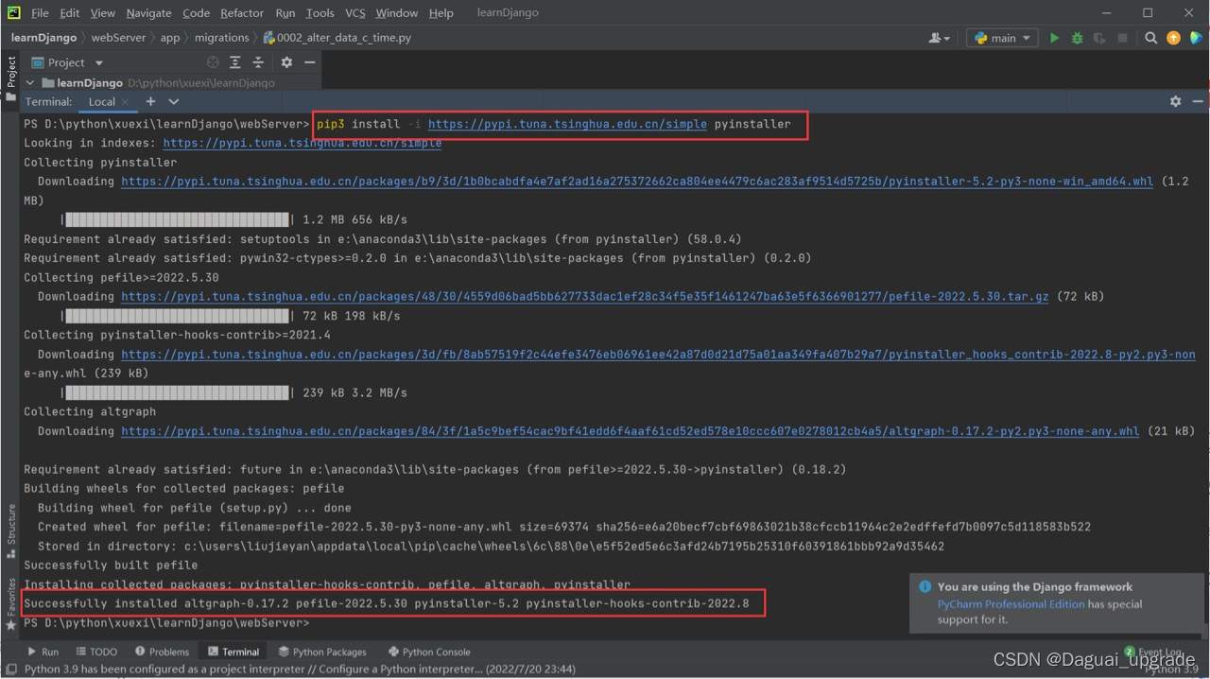Collapse all icon in the Project panel
This screenshot has height=679, width=1210.
258,62
